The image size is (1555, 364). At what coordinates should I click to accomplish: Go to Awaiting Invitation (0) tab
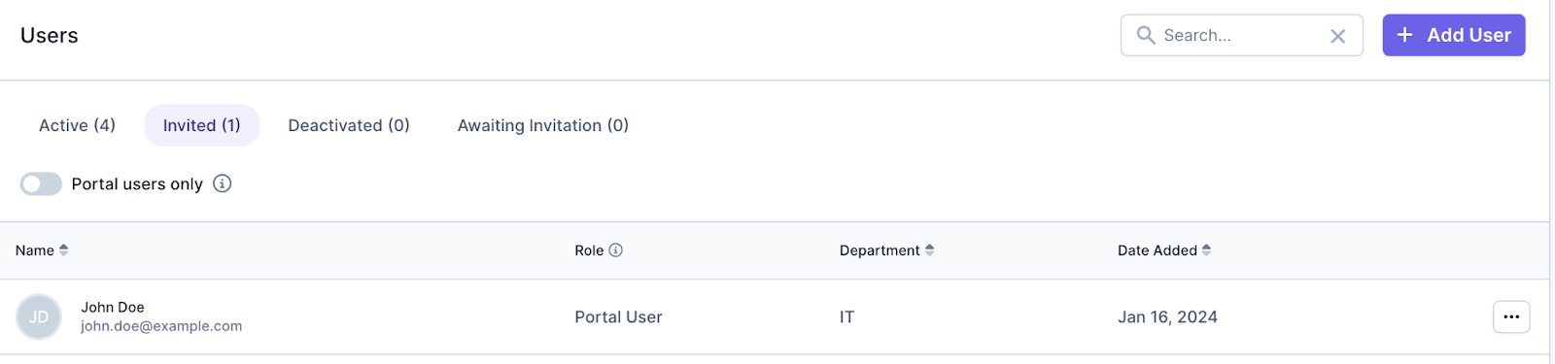point(543,125)
